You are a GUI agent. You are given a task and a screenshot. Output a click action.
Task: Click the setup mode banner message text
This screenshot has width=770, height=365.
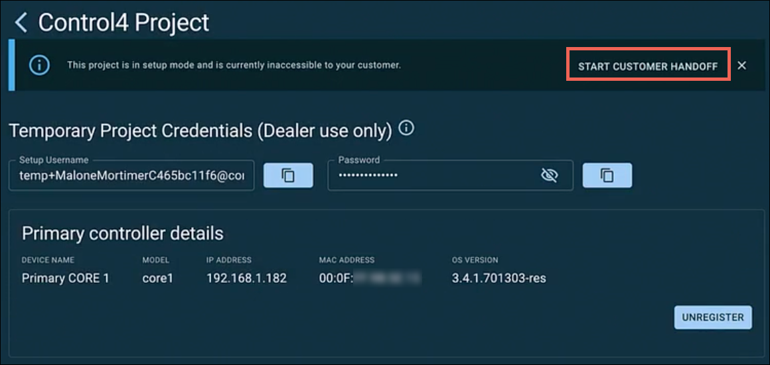pyautogui.click(x=234, y=65)
